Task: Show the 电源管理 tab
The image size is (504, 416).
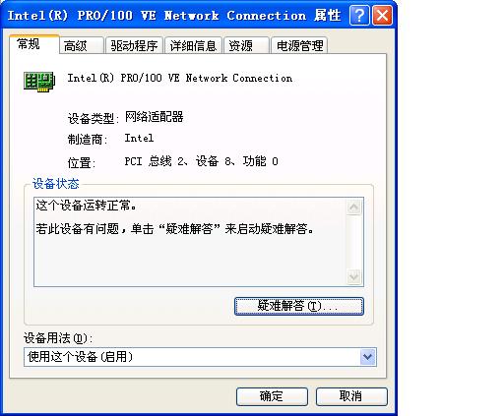Action: (299, 45)
